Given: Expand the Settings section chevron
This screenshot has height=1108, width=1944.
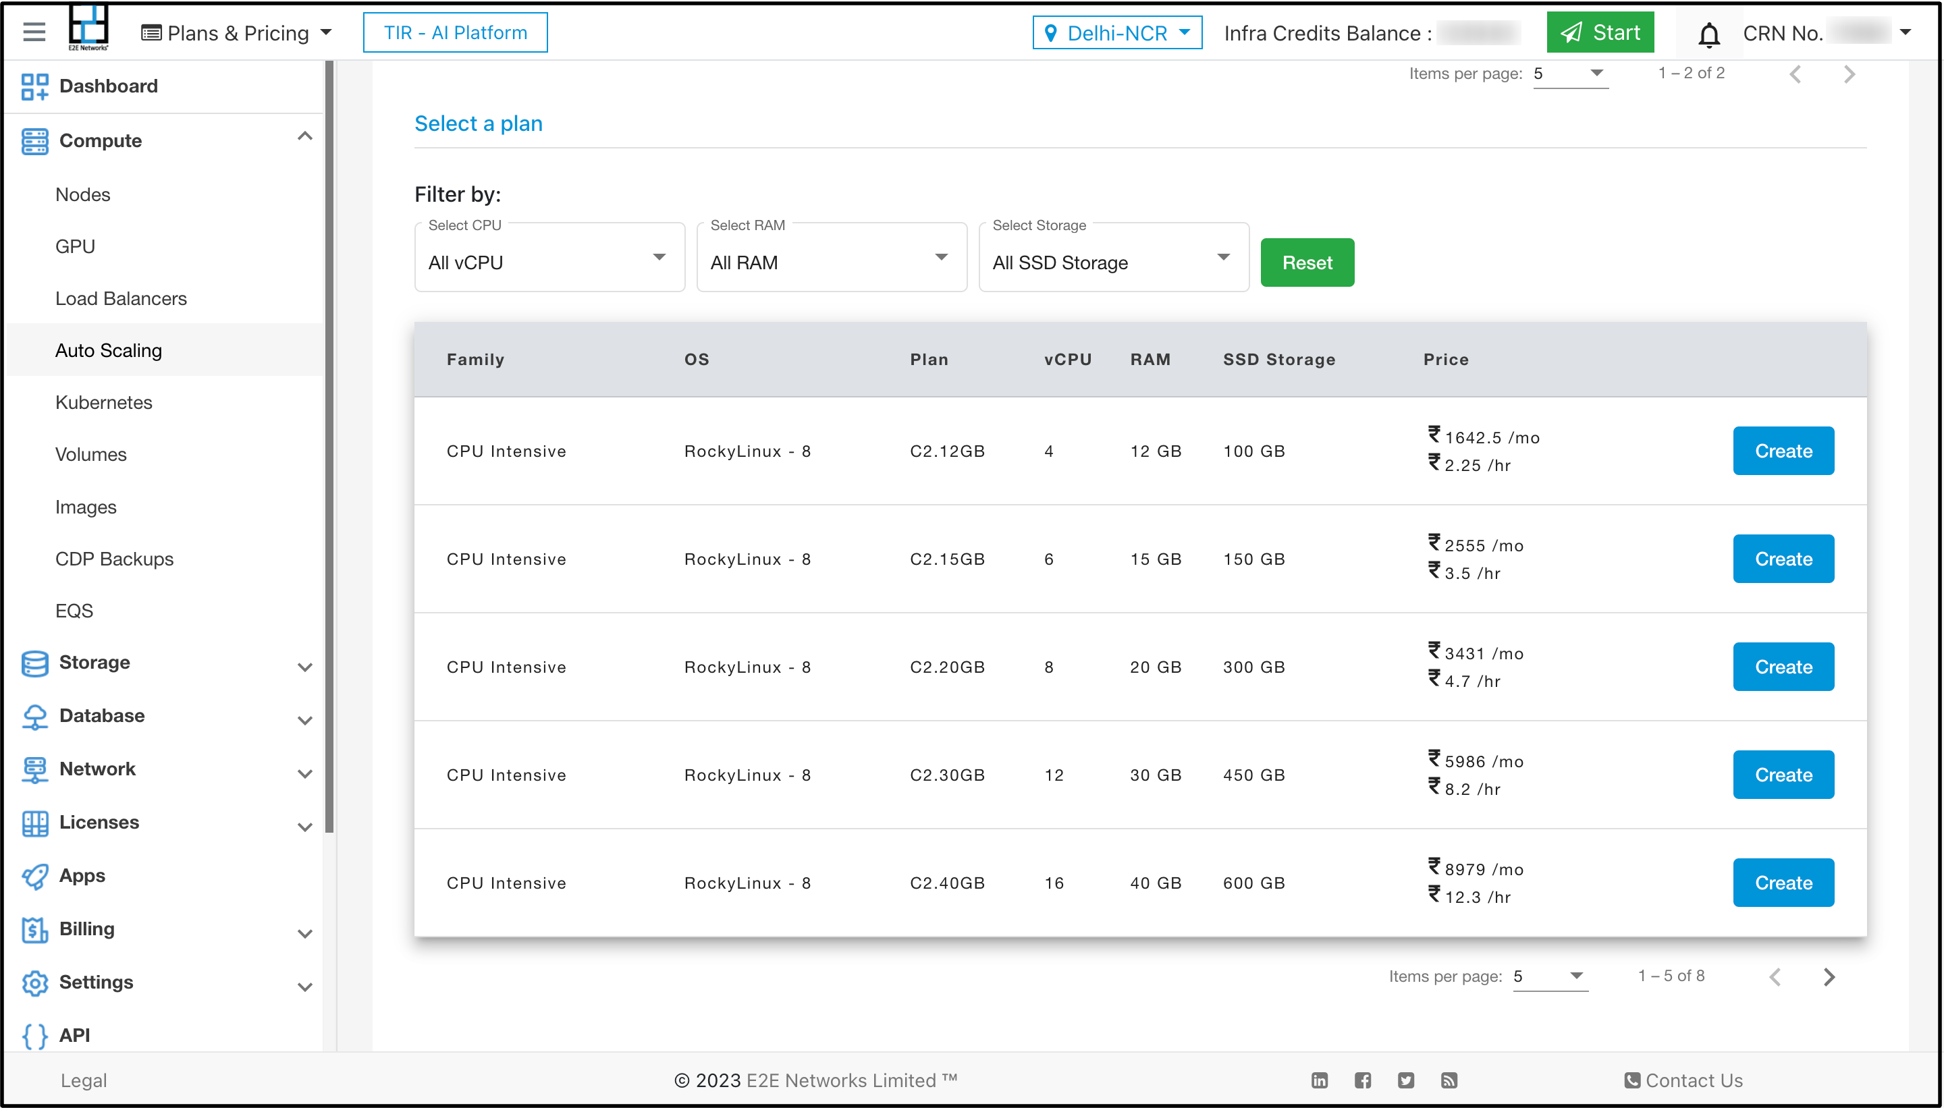Looking at the screenshot, I should [304, 987].
